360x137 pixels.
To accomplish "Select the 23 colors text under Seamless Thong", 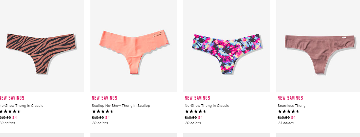I will coord(285,123).
